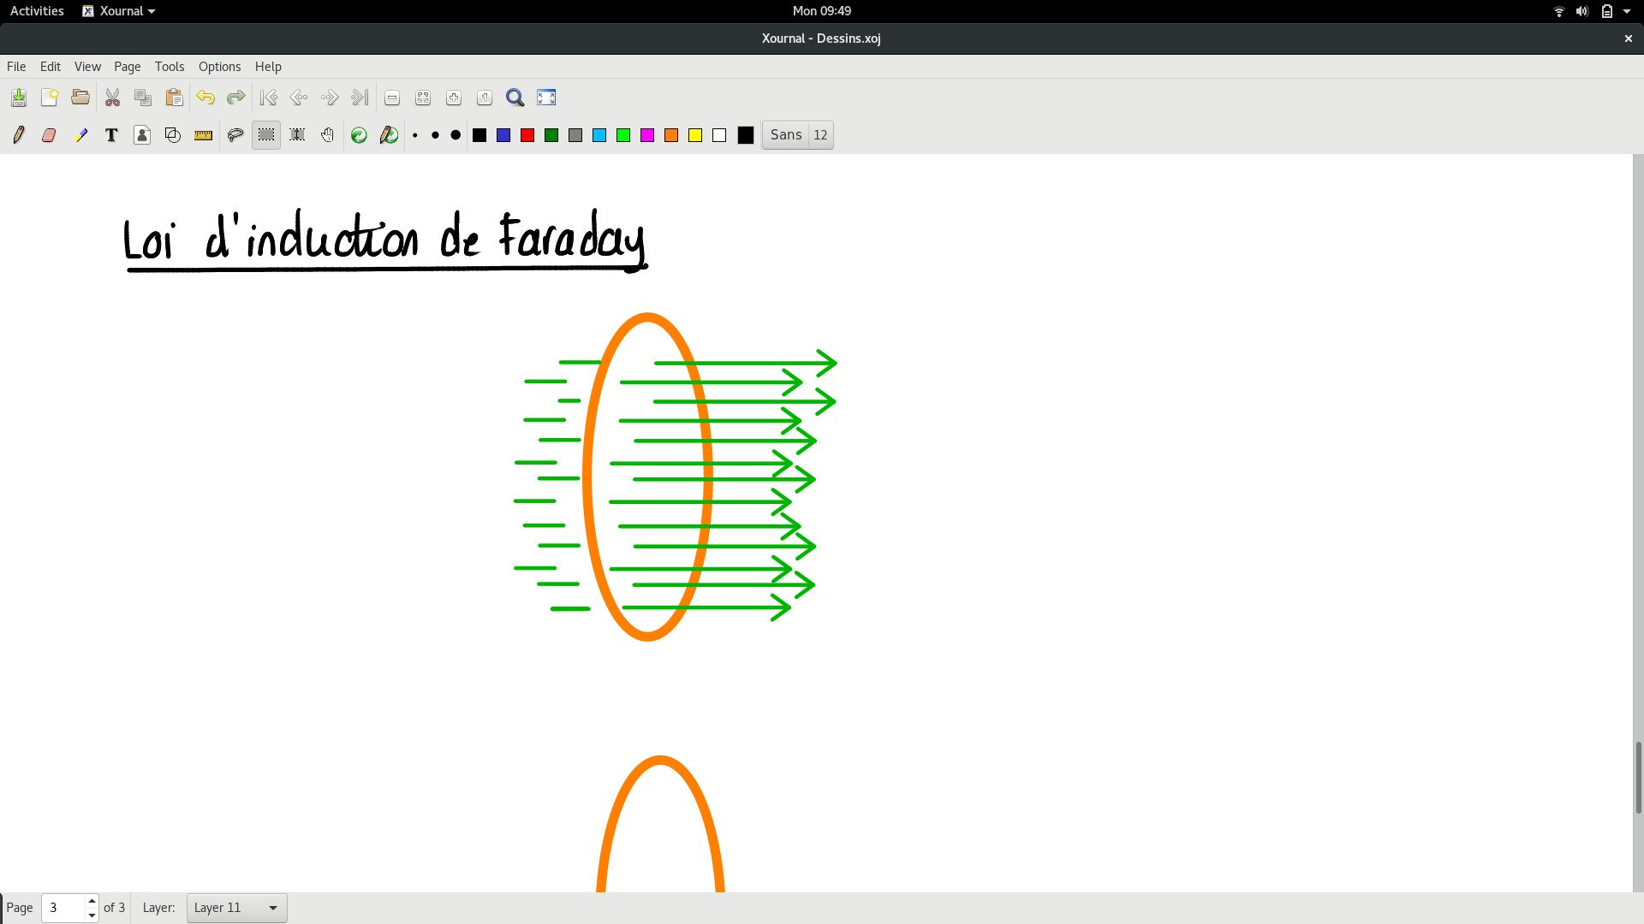Select the medium pen thickness dot
1644x924 pixels.
pyautogui.click(x=435, y=135)
